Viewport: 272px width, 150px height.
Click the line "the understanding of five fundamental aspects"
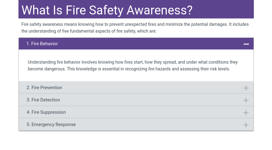pyautogui.click(x=89, y=31)
